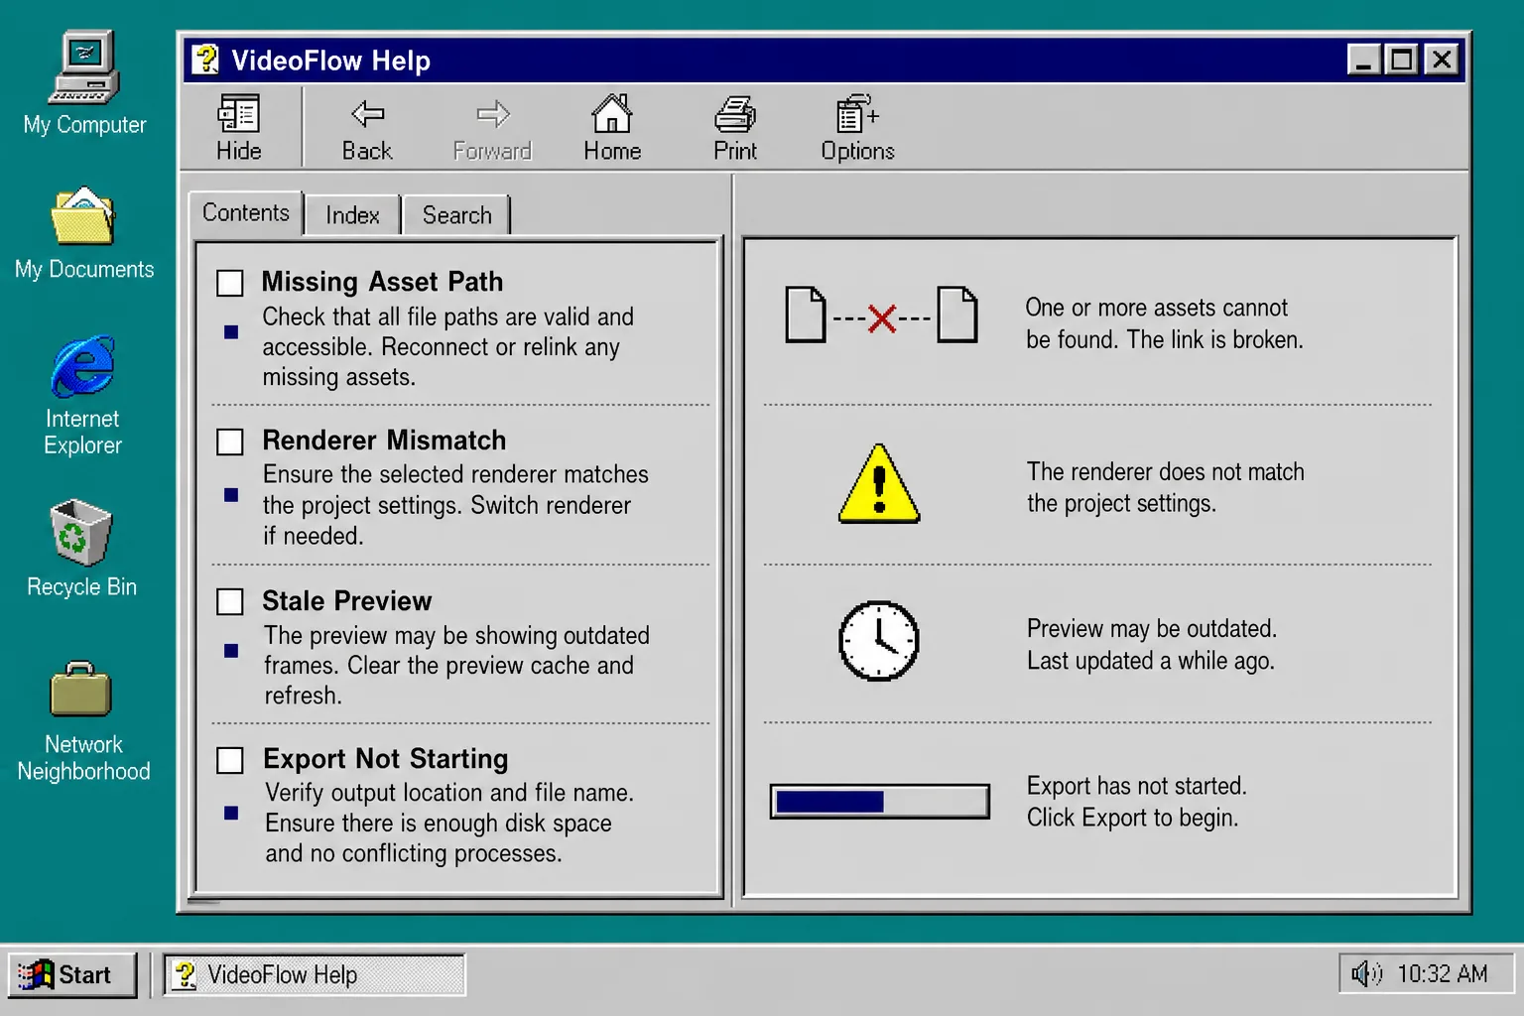This screenshot has width=1524, height=1016.
Task: Maximize the VideoFlow Help window
Action: pos(1402,61)
